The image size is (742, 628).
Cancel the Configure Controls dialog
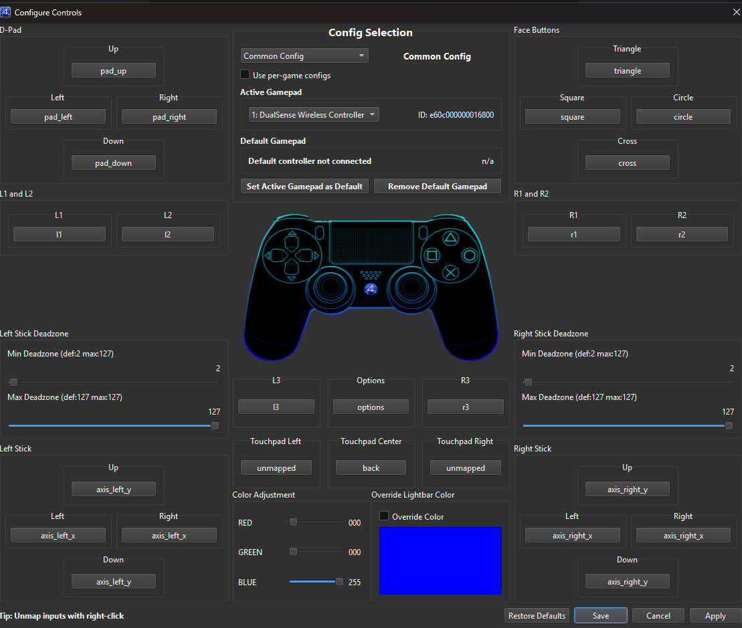[x=658, y=616]
